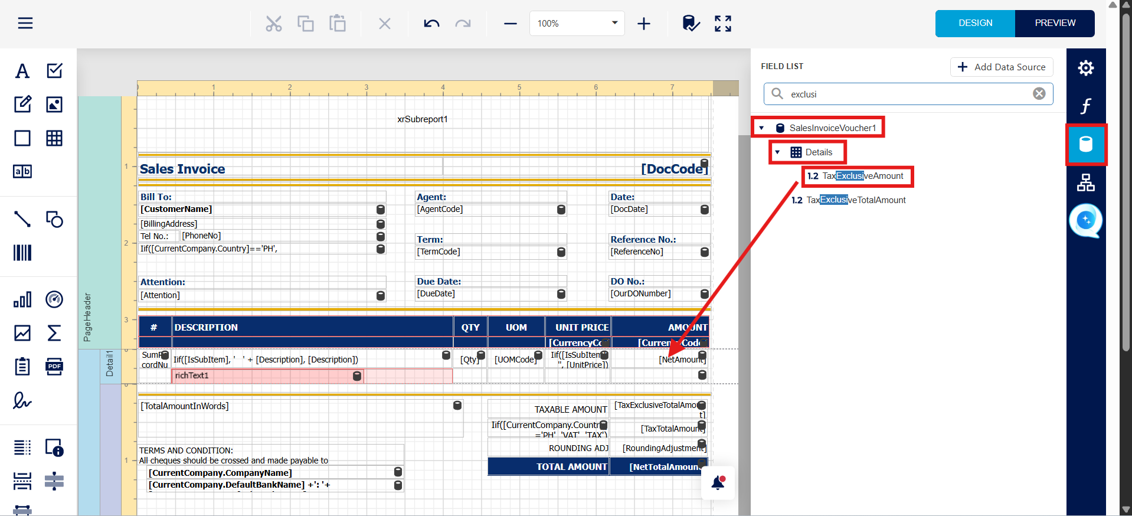Open the zoom level dropdown
1132x516 pixels.
614,23
